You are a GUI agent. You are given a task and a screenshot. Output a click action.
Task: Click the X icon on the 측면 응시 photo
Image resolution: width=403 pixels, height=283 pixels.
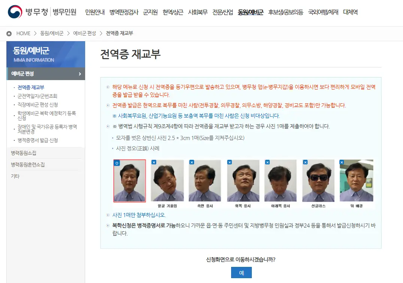(x=191, y=163)
